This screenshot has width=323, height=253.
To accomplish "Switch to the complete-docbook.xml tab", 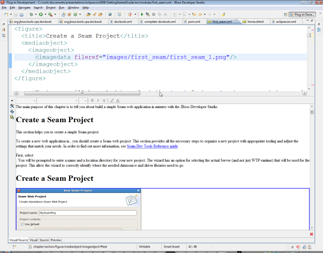I will point(159,22).
